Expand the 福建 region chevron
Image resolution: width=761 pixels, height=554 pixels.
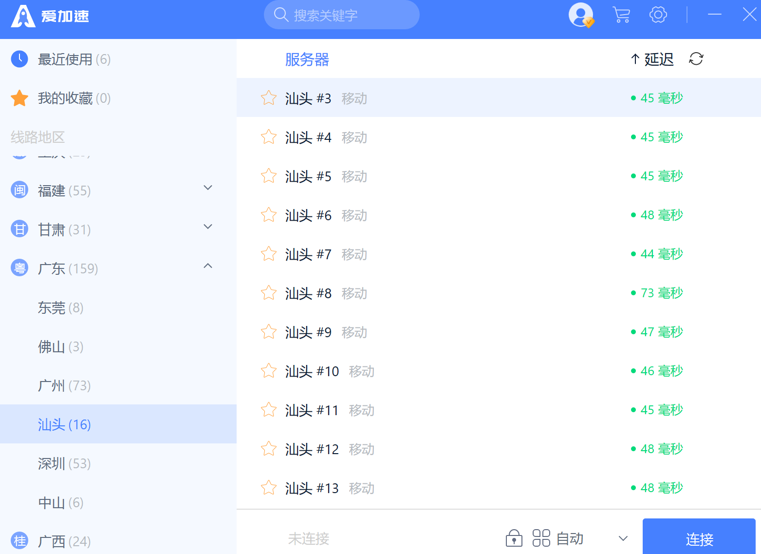pos(208,188)
